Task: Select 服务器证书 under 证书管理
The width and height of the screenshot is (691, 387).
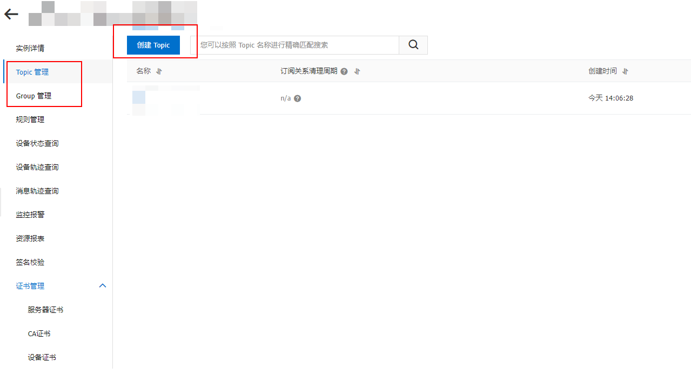Action: coord(45,310)
